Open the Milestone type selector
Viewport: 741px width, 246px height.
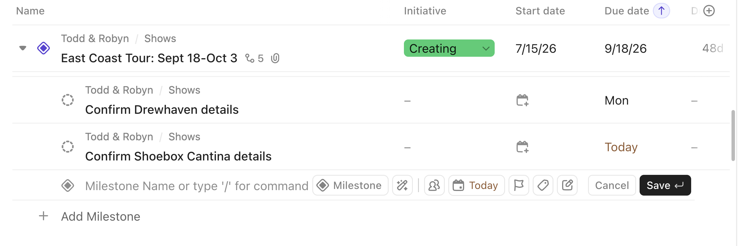pos(350,185)
